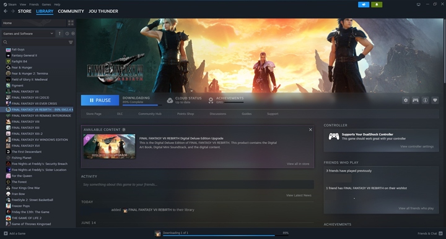Click the activity comment input field
This screenshot has height=239, width=446.
[x=198, y=185]
